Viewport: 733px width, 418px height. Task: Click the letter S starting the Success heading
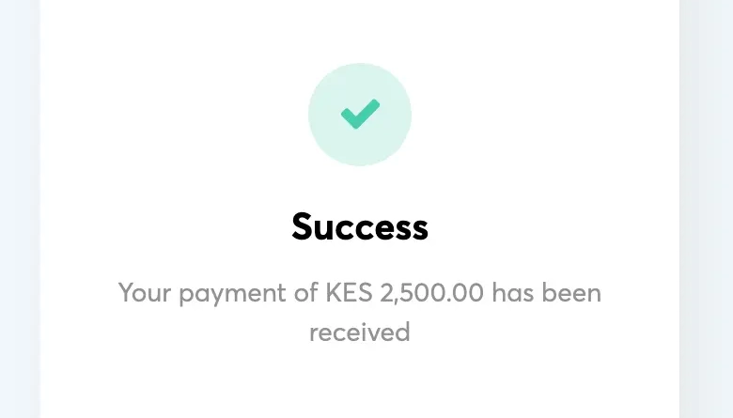(302, 227)
